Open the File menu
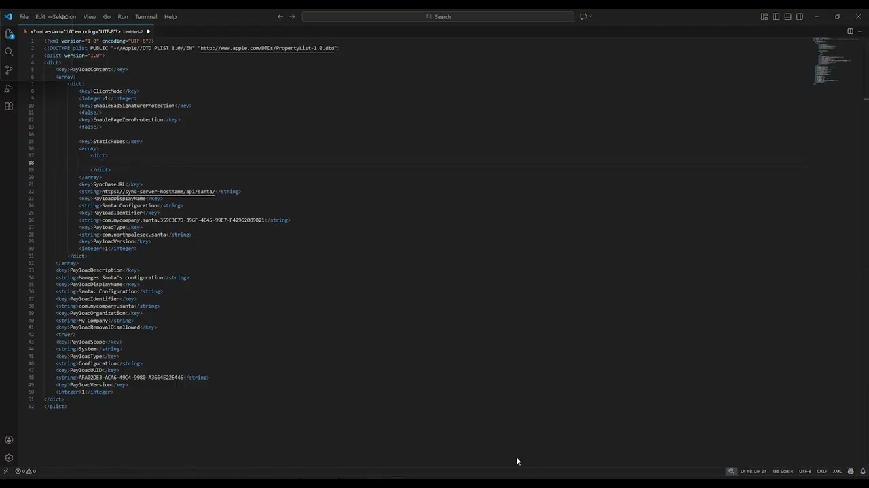869x488 pixels. click(24, 16)
